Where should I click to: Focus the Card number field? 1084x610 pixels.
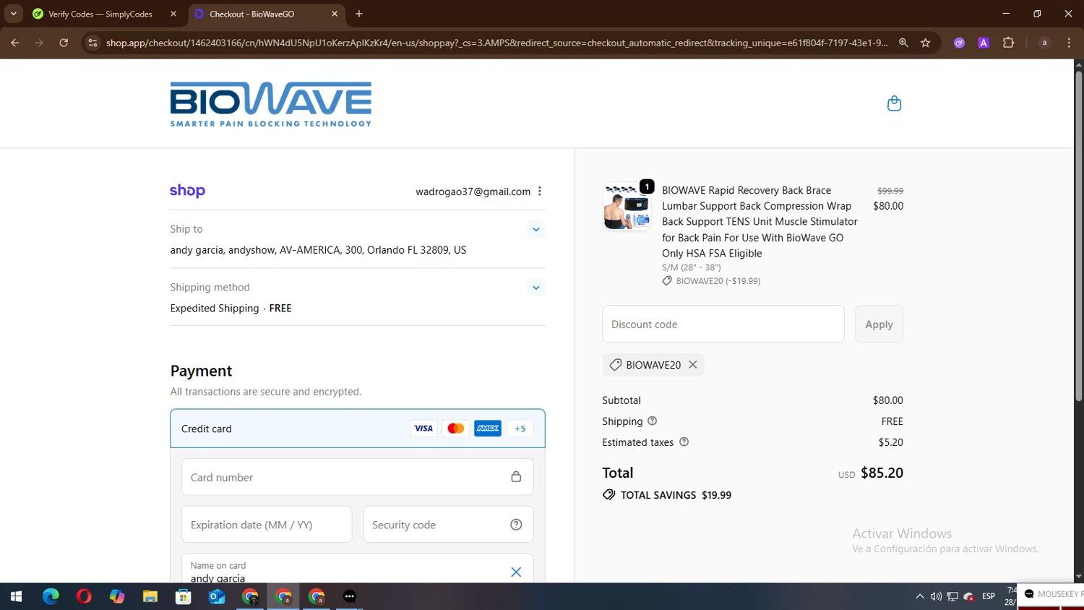pyautogui.click(x=358, y=477)
